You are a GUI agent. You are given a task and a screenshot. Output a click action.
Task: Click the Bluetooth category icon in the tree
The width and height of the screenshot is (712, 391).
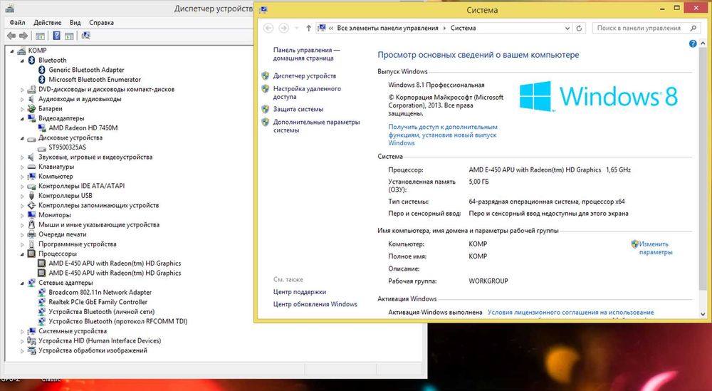(x=31, y=60)
